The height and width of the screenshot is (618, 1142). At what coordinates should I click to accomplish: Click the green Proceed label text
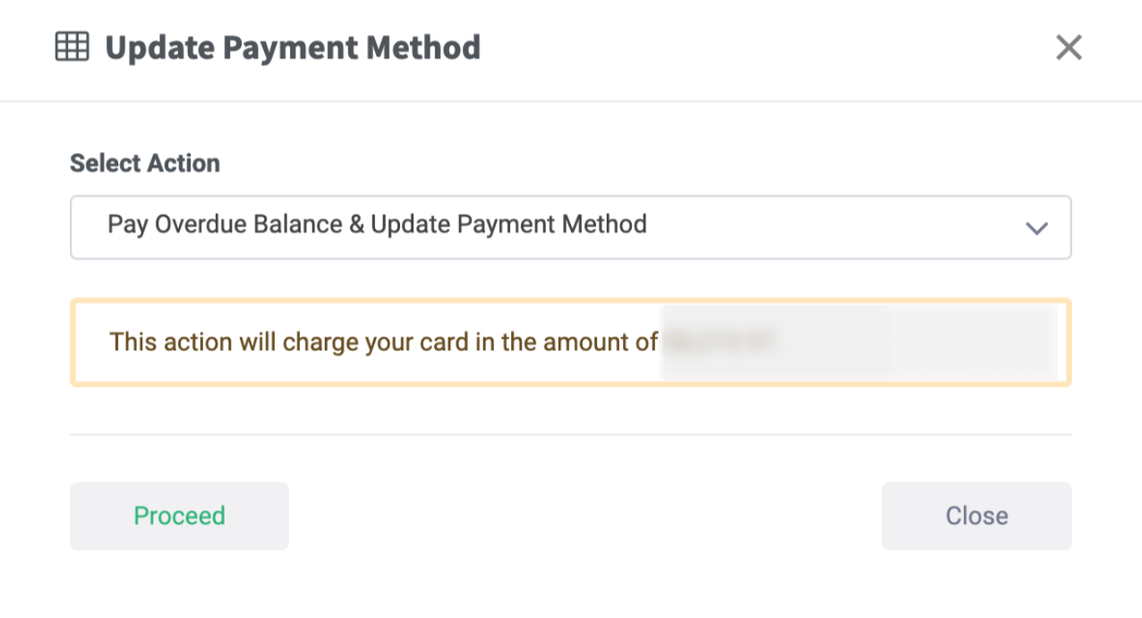(x=179, y=516)
